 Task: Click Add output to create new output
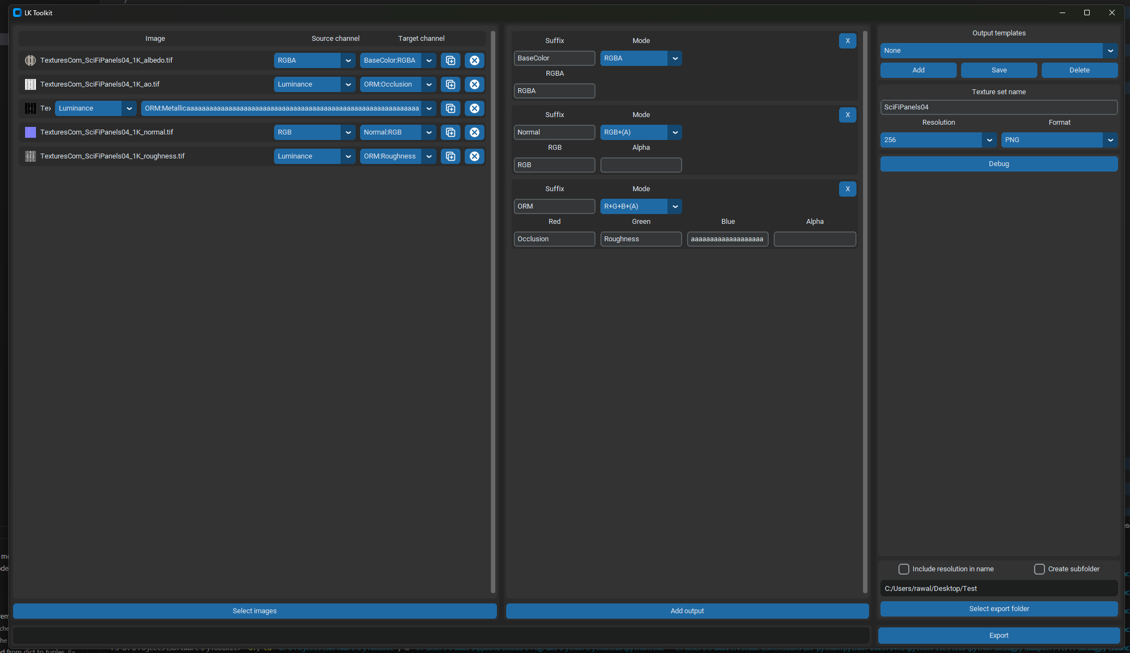tap(686, 611)
